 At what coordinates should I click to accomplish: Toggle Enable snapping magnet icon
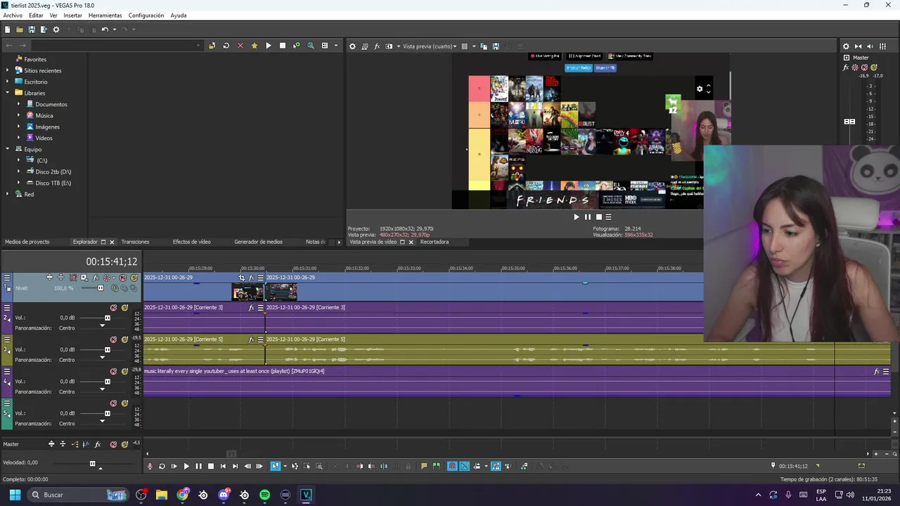[452, 466]
